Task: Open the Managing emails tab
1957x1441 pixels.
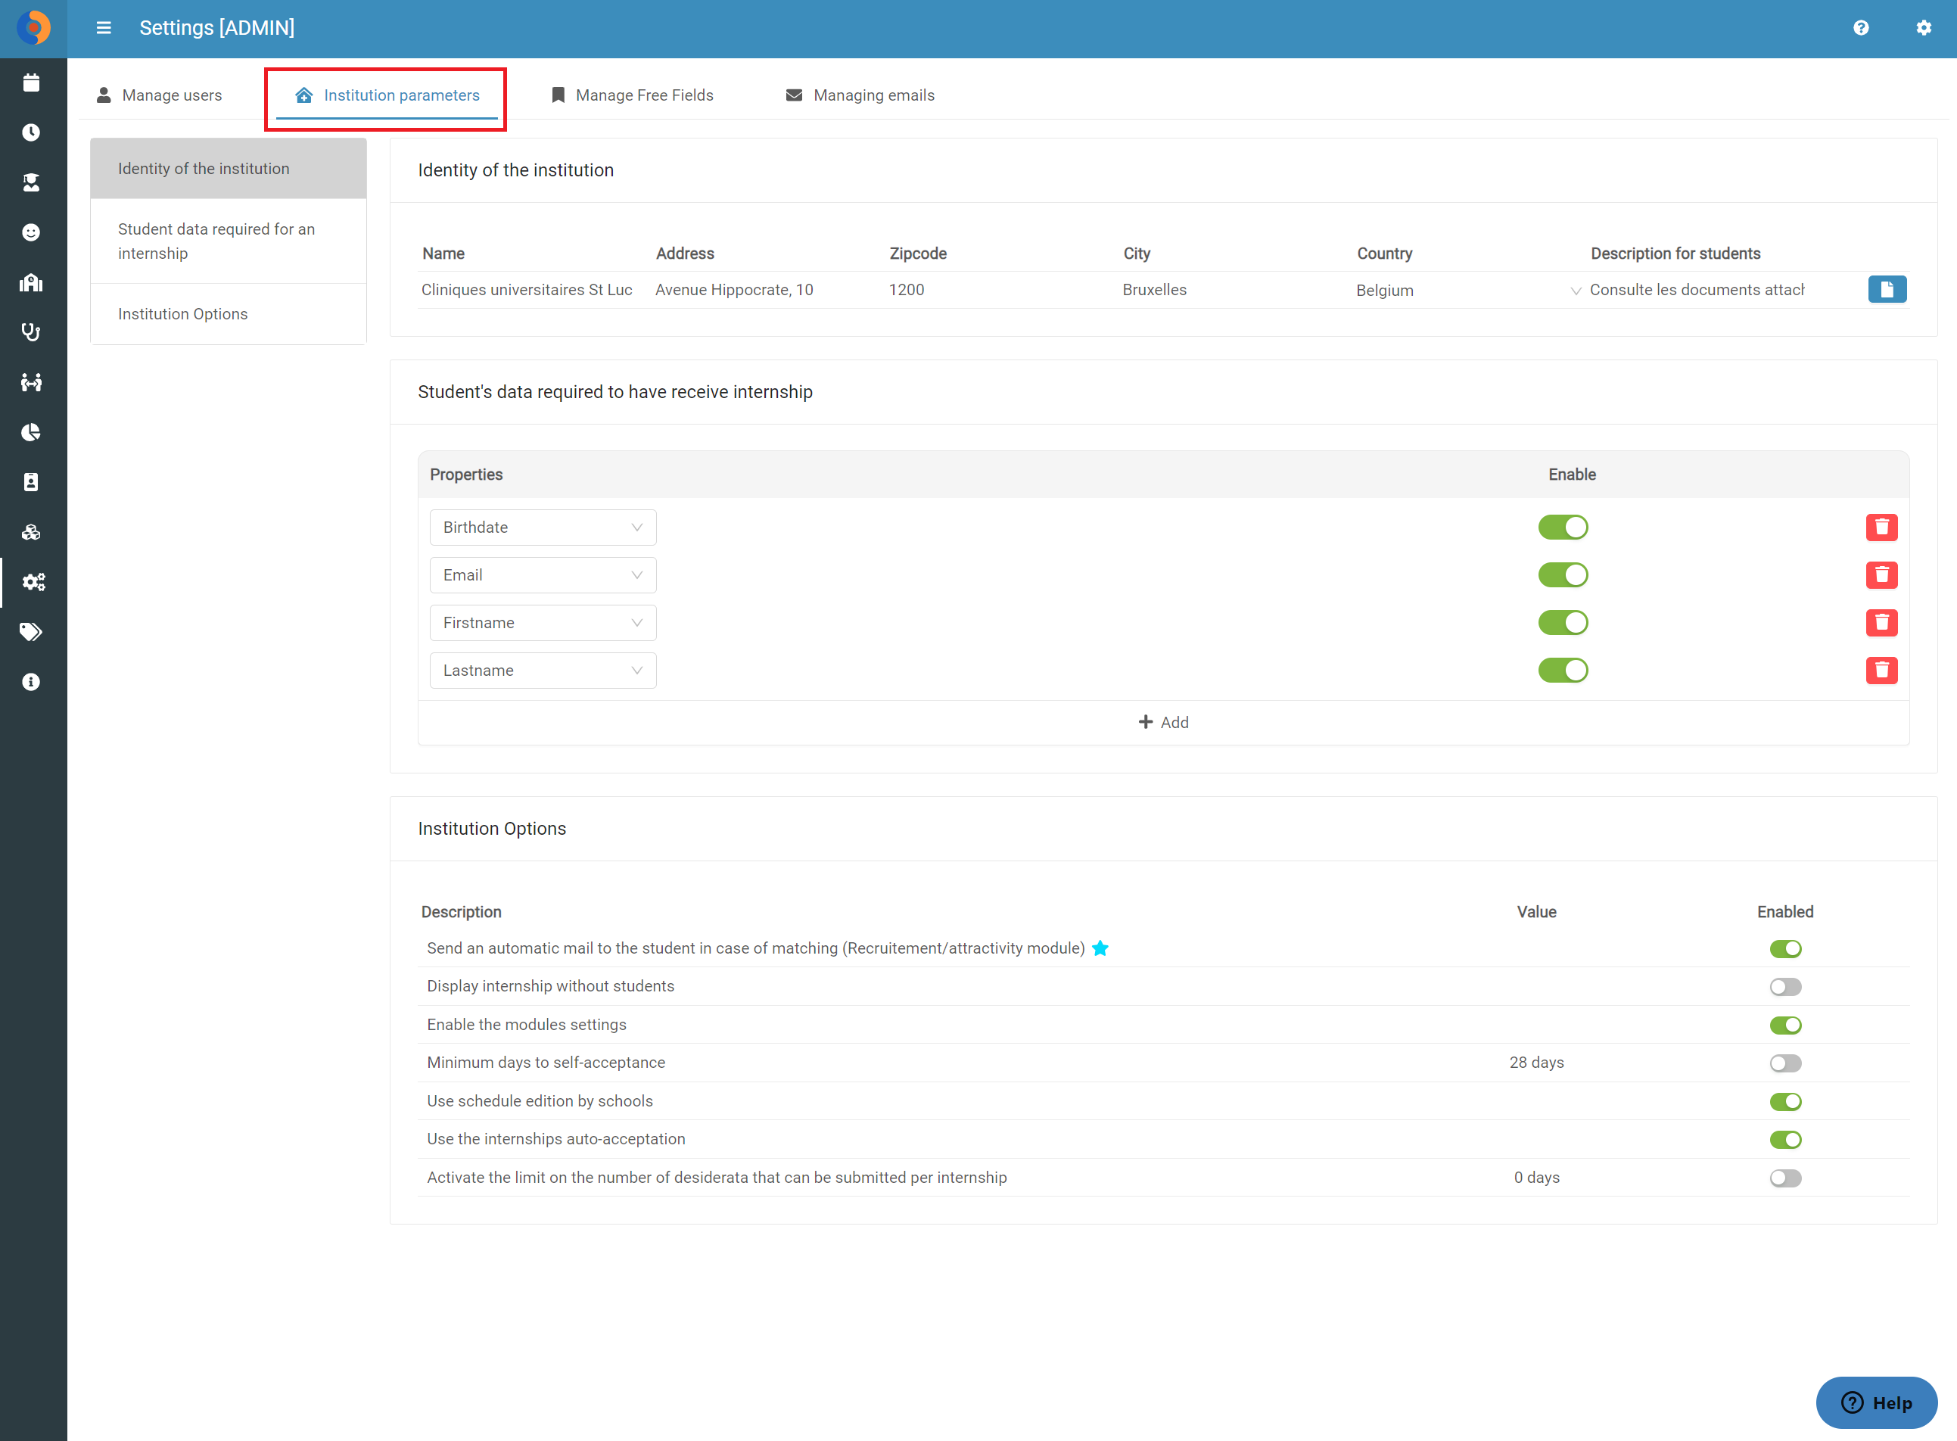Action: 860,95
